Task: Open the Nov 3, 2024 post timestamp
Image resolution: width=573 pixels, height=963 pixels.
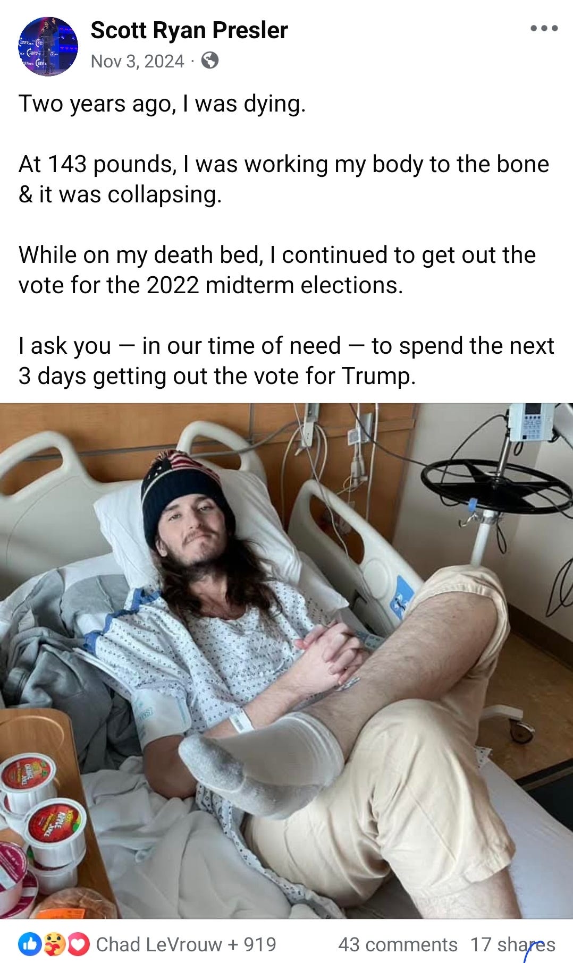Action: (137, 61)
